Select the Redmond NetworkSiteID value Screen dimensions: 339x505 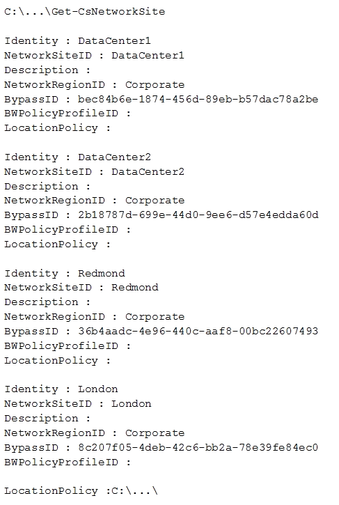click(x=135, y=287)
